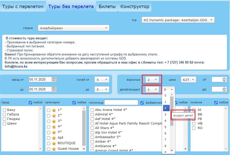The height and width of the screenshot is (155, 230).
Task: Click the star icon for 1* category
Action: tap(54, 110)
